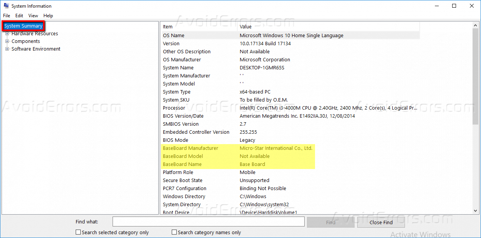The height and width of the screenshot is (238, 481).
Task: Expand the Components tree node
Action: pos(7,41)
